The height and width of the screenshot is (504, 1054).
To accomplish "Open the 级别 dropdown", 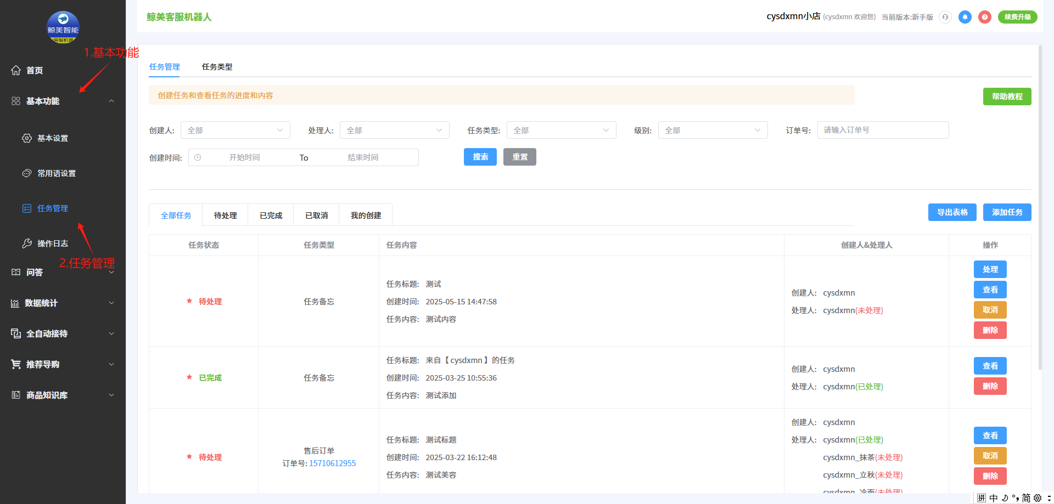I will [x=713, y=130].
